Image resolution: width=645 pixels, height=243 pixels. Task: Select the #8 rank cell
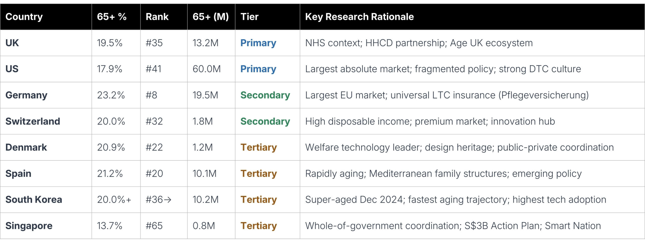pyautogui.click(x=151, y=95)
